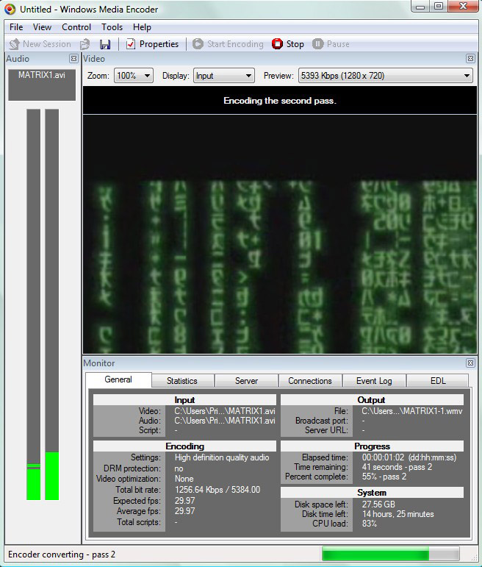Open Properties from the toolbar
Image resolution: width=482 pixels, height=567 pixels.
152,44
